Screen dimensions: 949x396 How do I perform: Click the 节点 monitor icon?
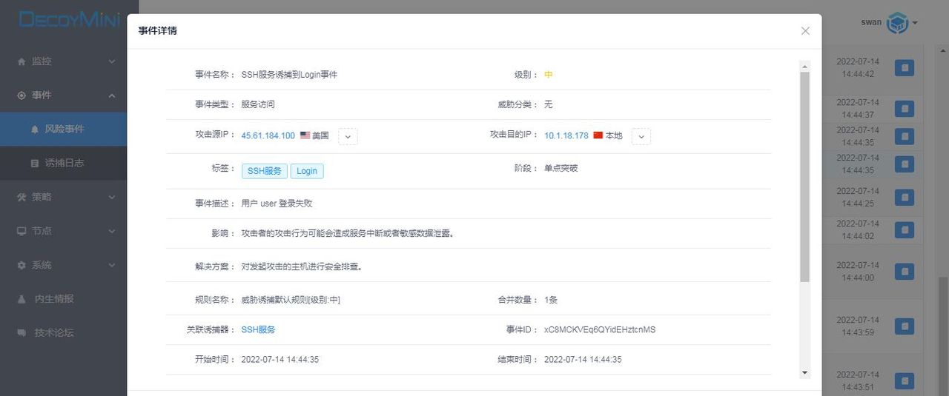tap(22, 231)
